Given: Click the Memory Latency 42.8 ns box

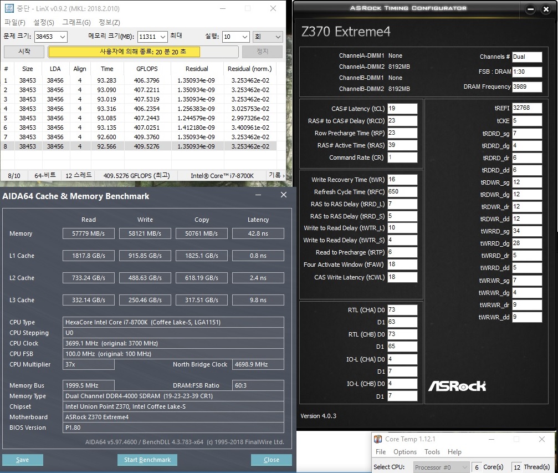Looking at the screenshot, I should pos(258,233).
